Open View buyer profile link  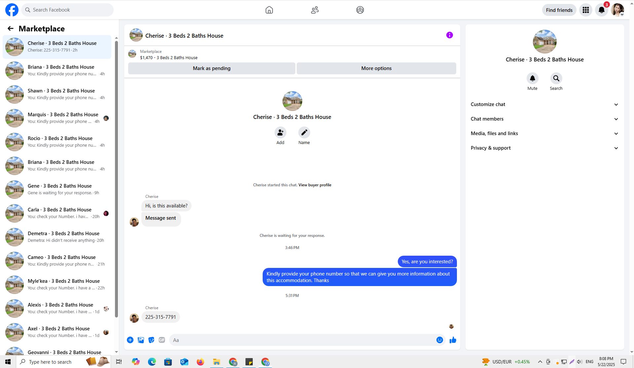315,185
